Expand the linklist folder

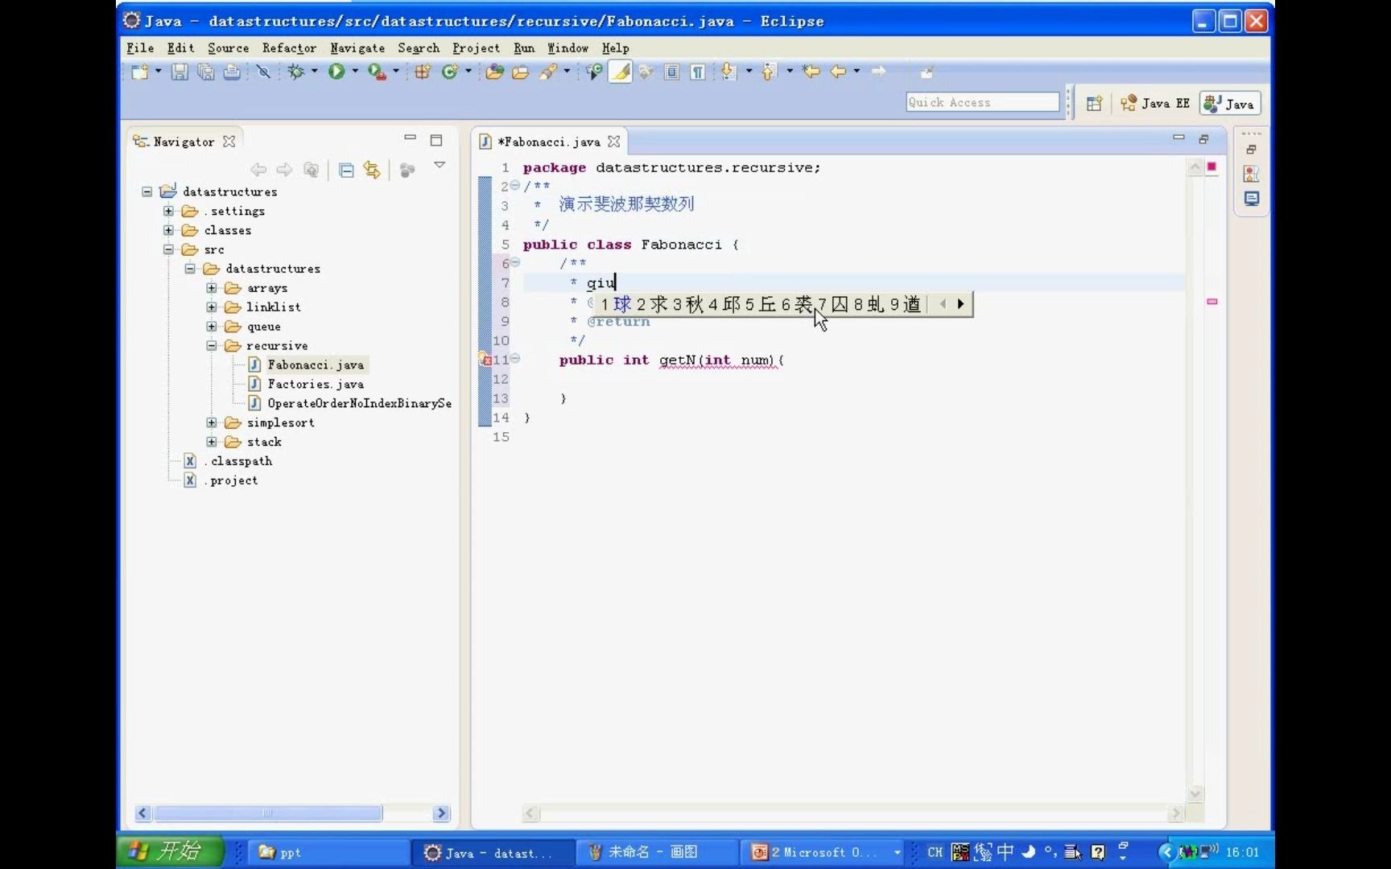point(212,307)
